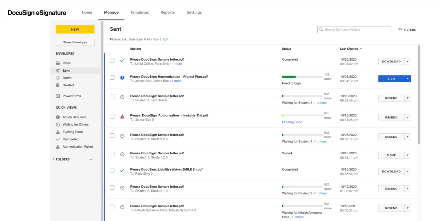Click the blue Sign button
This screenshot has height=221, width=438.
[391, 79]
